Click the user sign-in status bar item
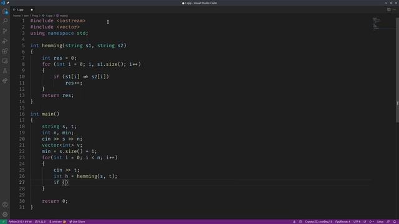399x224 pixels. [57, 222]
